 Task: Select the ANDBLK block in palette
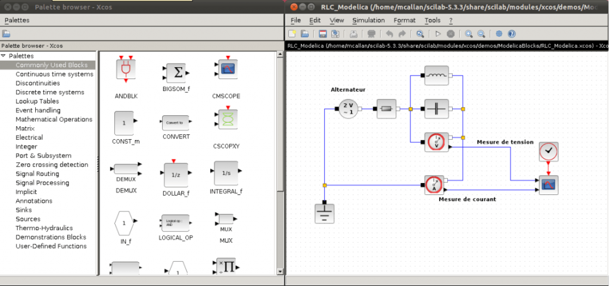click(126, 71)
